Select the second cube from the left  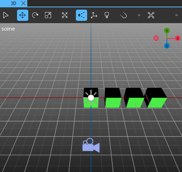tap(113, 98)
